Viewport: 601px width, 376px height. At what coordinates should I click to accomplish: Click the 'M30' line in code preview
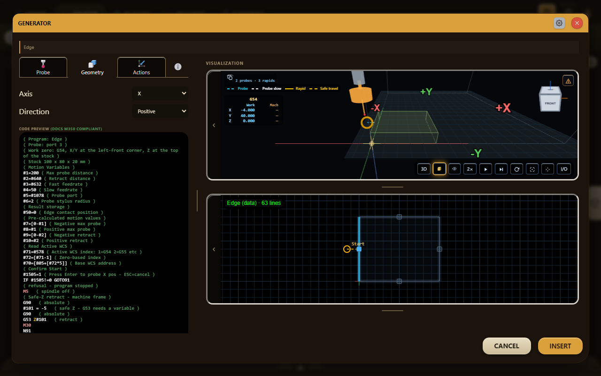click(x=27, y=325)
